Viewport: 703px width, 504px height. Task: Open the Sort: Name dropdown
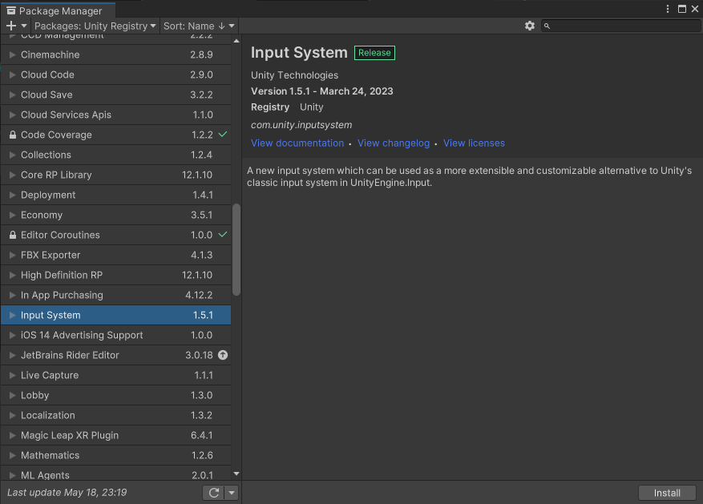(x=199, y=26)
